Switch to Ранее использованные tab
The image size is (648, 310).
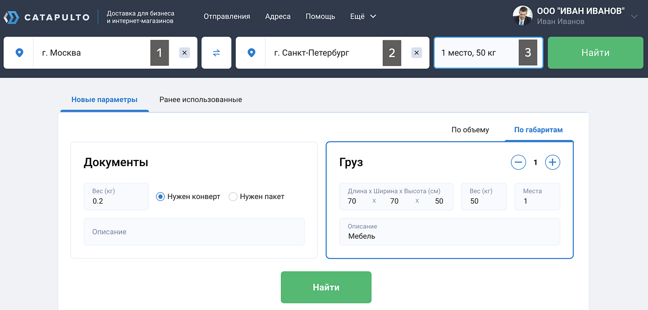pos(200,99)
